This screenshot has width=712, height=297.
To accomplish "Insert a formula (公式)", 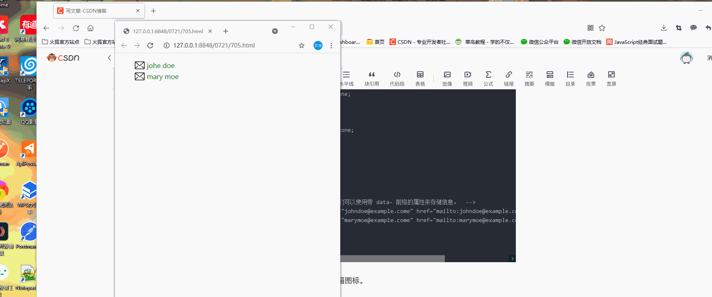I will (x=488, y=78).
